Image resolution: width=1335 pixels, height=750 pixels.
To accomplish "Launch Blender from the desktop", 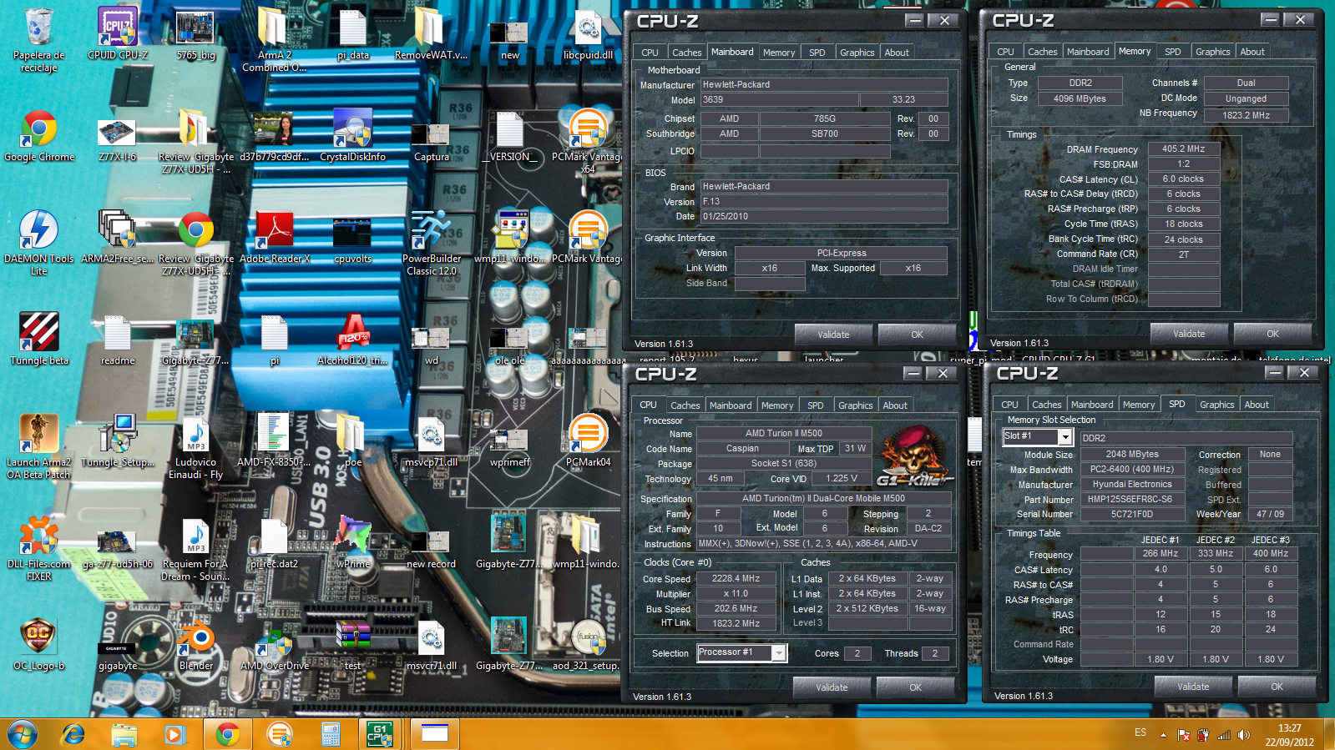I will pyautogui.click(x=196, y=644).
